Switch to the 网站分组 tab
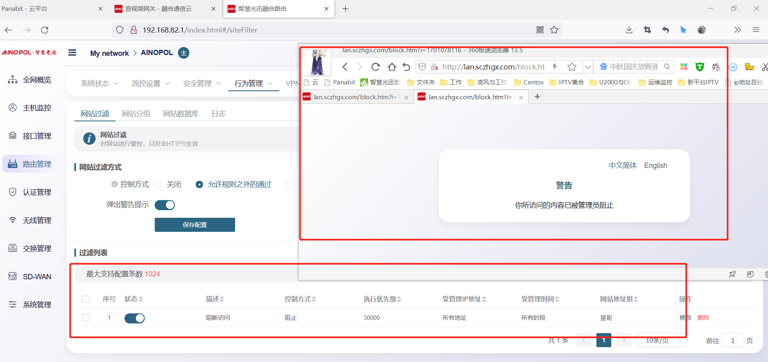This screenshot has width=768, height=362. coord(136,114)
